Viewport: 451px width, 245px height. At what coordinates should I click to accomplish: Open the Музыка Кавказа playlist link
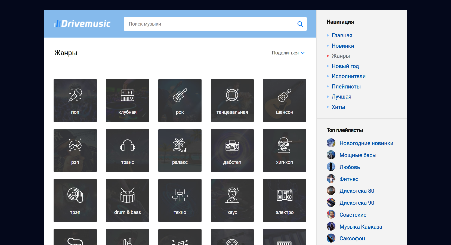[361, 227]
